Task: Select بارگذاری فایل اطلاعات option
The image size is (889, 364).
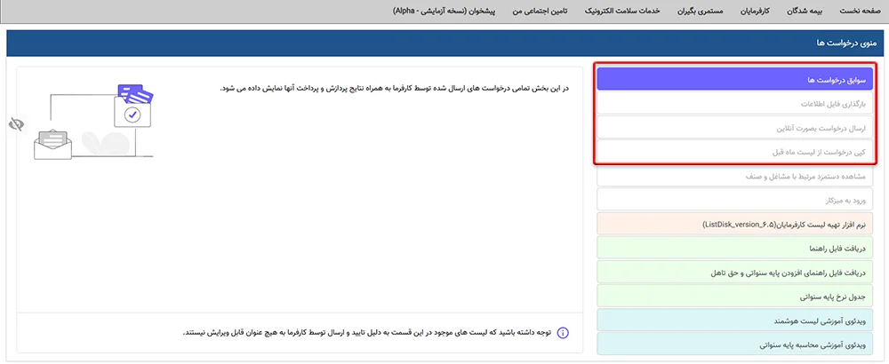Action: click(735, 104)
